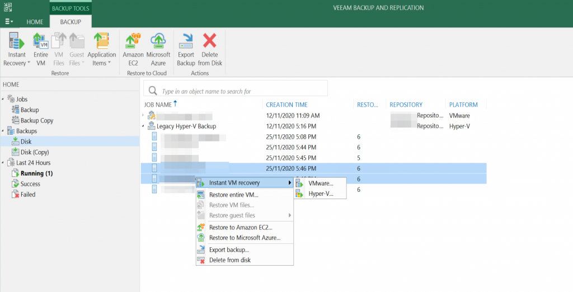Click the 12/11/2020 11:09 AM cell
This screenshot has height=292, width=573.
(x=293, y=115)
